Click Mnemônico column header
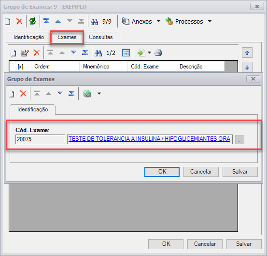Viewport: 267px width, 256px height. (x=103, y=67)
